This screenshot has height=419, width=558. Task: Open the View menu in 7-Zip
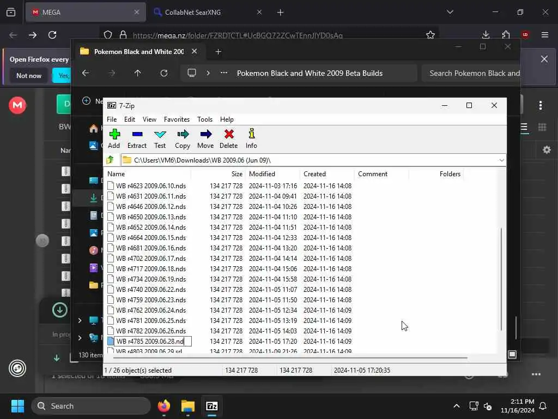click(149, 119)
